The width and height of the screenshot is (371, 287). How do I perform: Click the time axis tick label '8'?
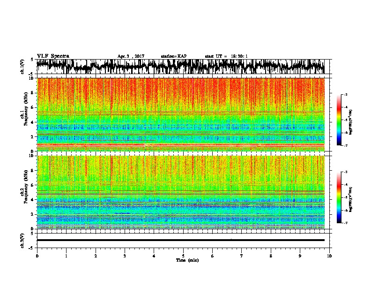pyautogui.click(x=271, y=256)
